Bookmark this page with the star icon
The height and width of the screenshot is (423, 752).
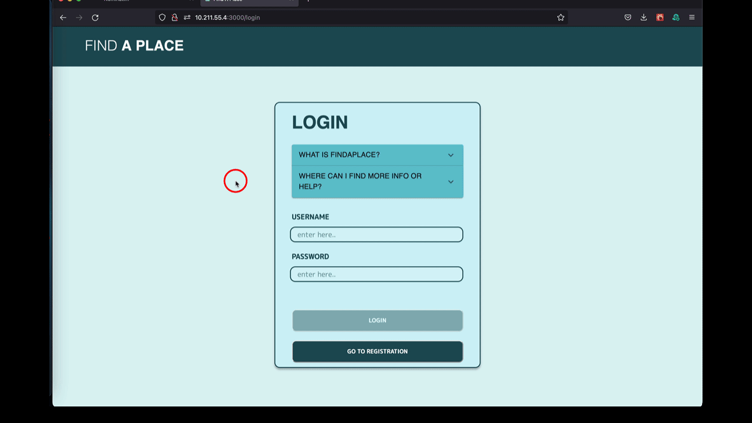click(x=560, y=18)
